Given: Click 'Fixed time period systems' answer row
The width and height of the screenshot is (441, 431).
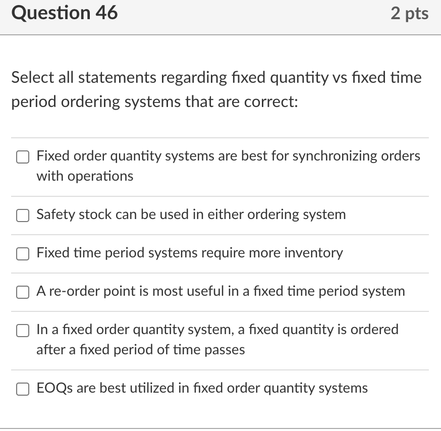Looking at the screenshot, I should pos(189,254).
